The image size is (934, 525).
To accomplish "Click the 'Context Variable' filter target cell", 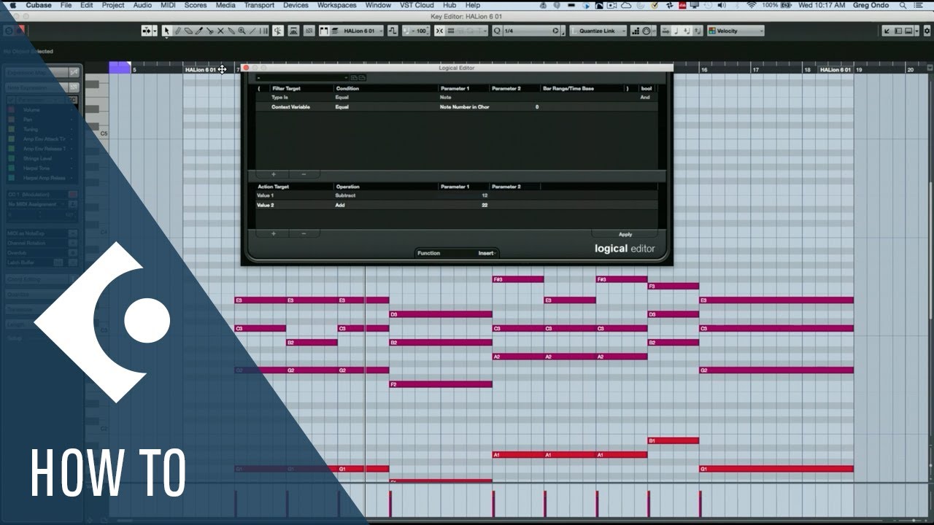I will click(290, 107).
